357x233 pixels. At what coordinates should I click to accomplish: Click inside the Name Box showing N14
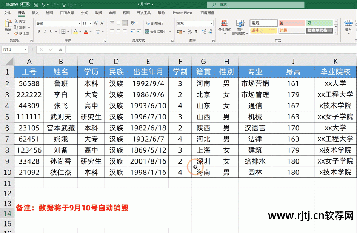[x=15, y=49]
